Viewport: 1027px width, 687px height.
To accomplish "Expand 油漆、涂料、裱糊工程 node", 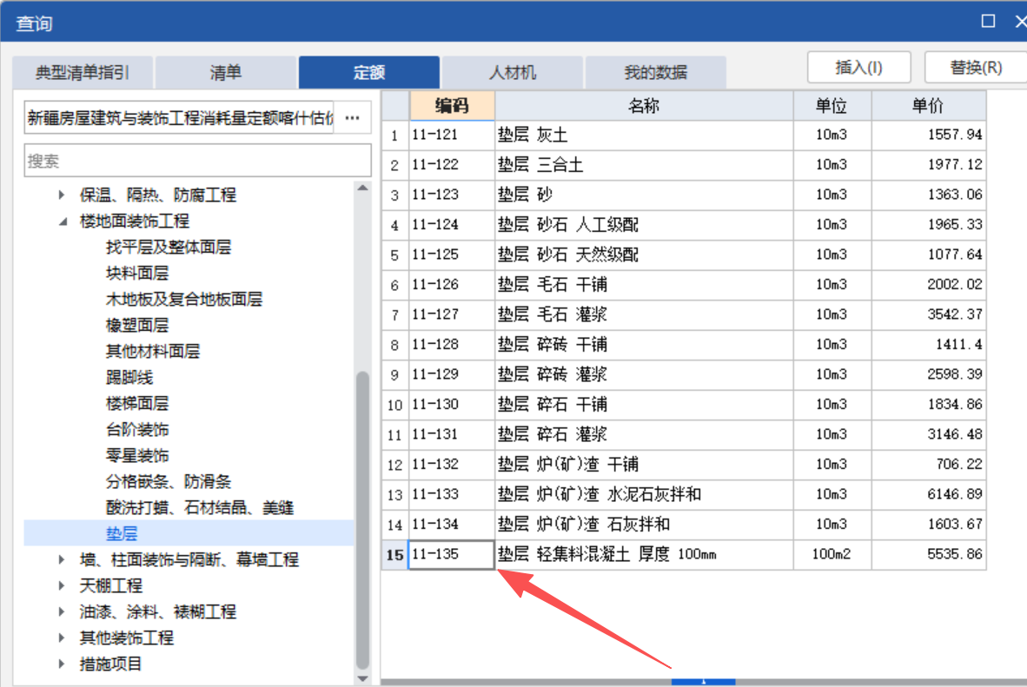I will click(61, 611).
